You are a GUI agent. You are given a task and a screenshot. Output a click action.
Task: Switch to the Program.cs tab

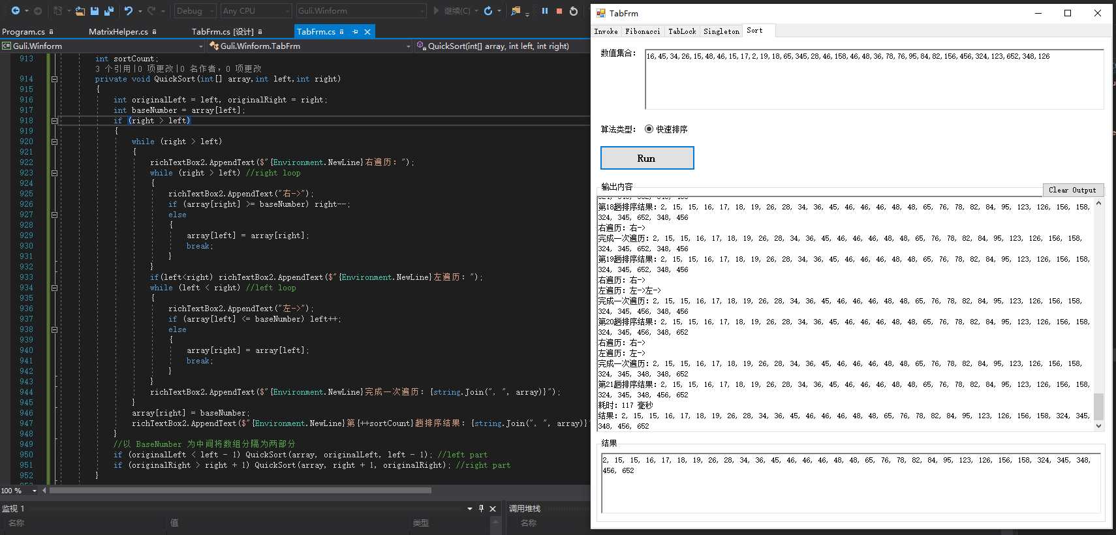(x=27, y=31)
